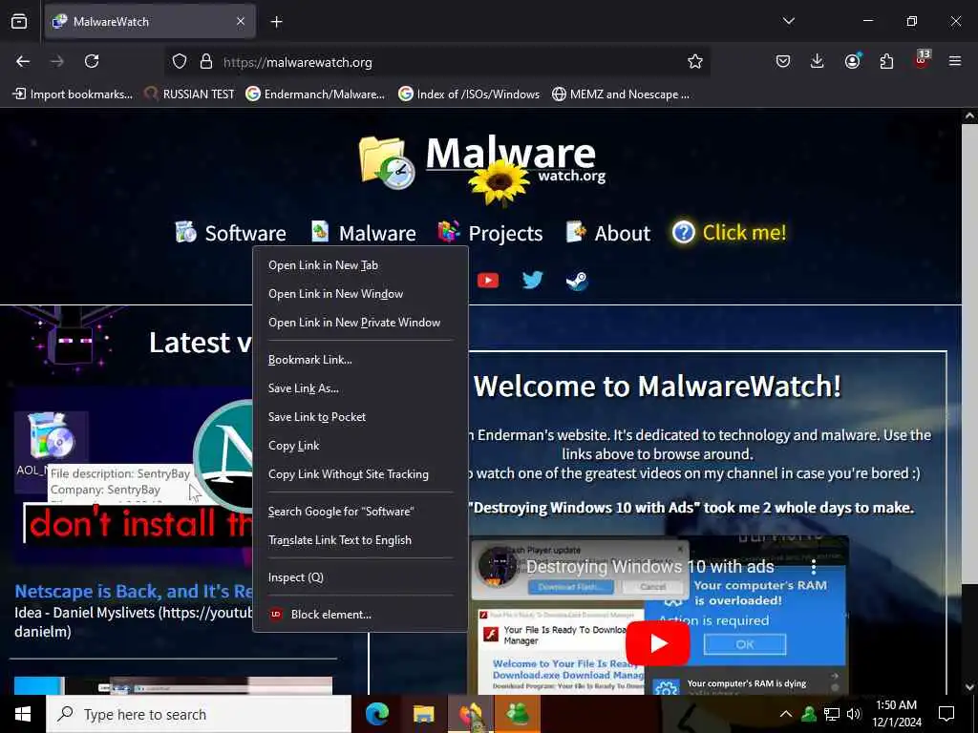Viewport: 978px width, 733px height.
Task: Choose Copy Link from context menu
Action: tap(360, 446)
